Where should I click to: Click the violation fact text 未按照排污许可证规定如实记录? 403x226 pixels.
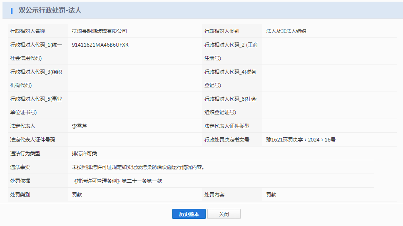click(x=107, y=167)
